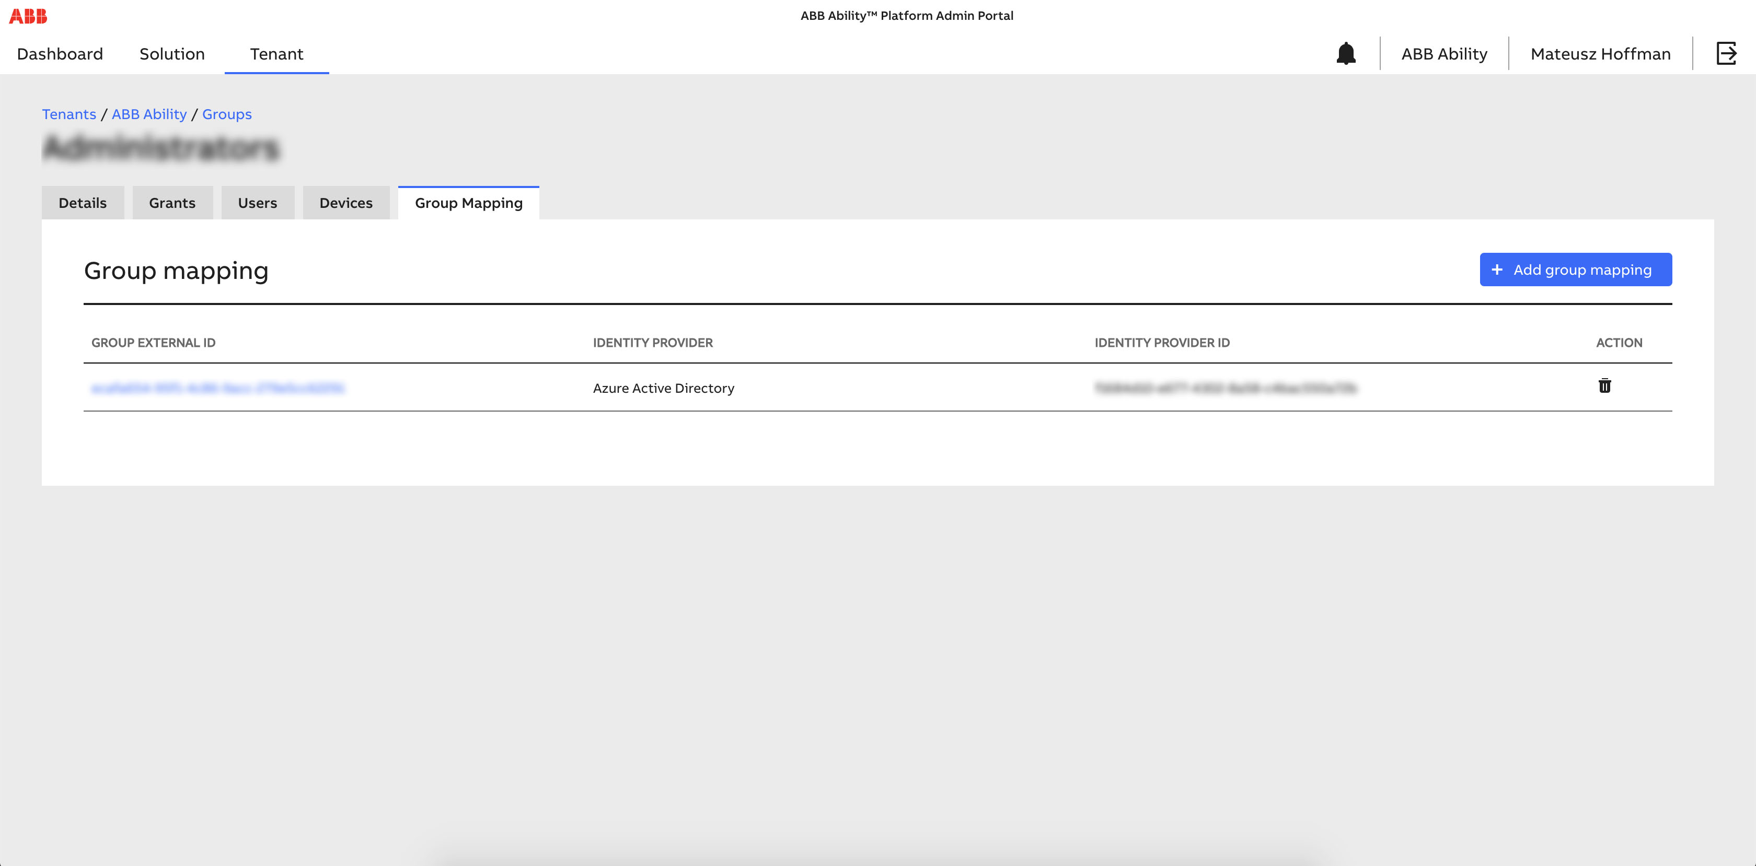1756x866 pixels.
Task: Click the ABB logo
Action: click(28, 16)
